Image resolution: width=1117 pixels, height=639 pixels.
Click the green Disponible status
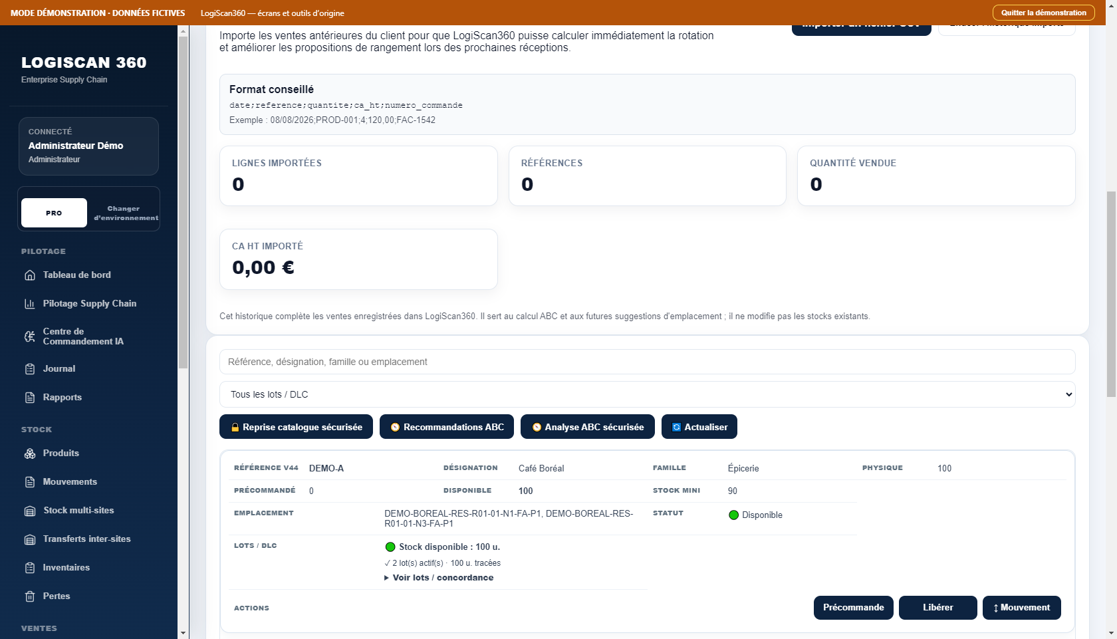pyautogui.click(x=755, y=515)
